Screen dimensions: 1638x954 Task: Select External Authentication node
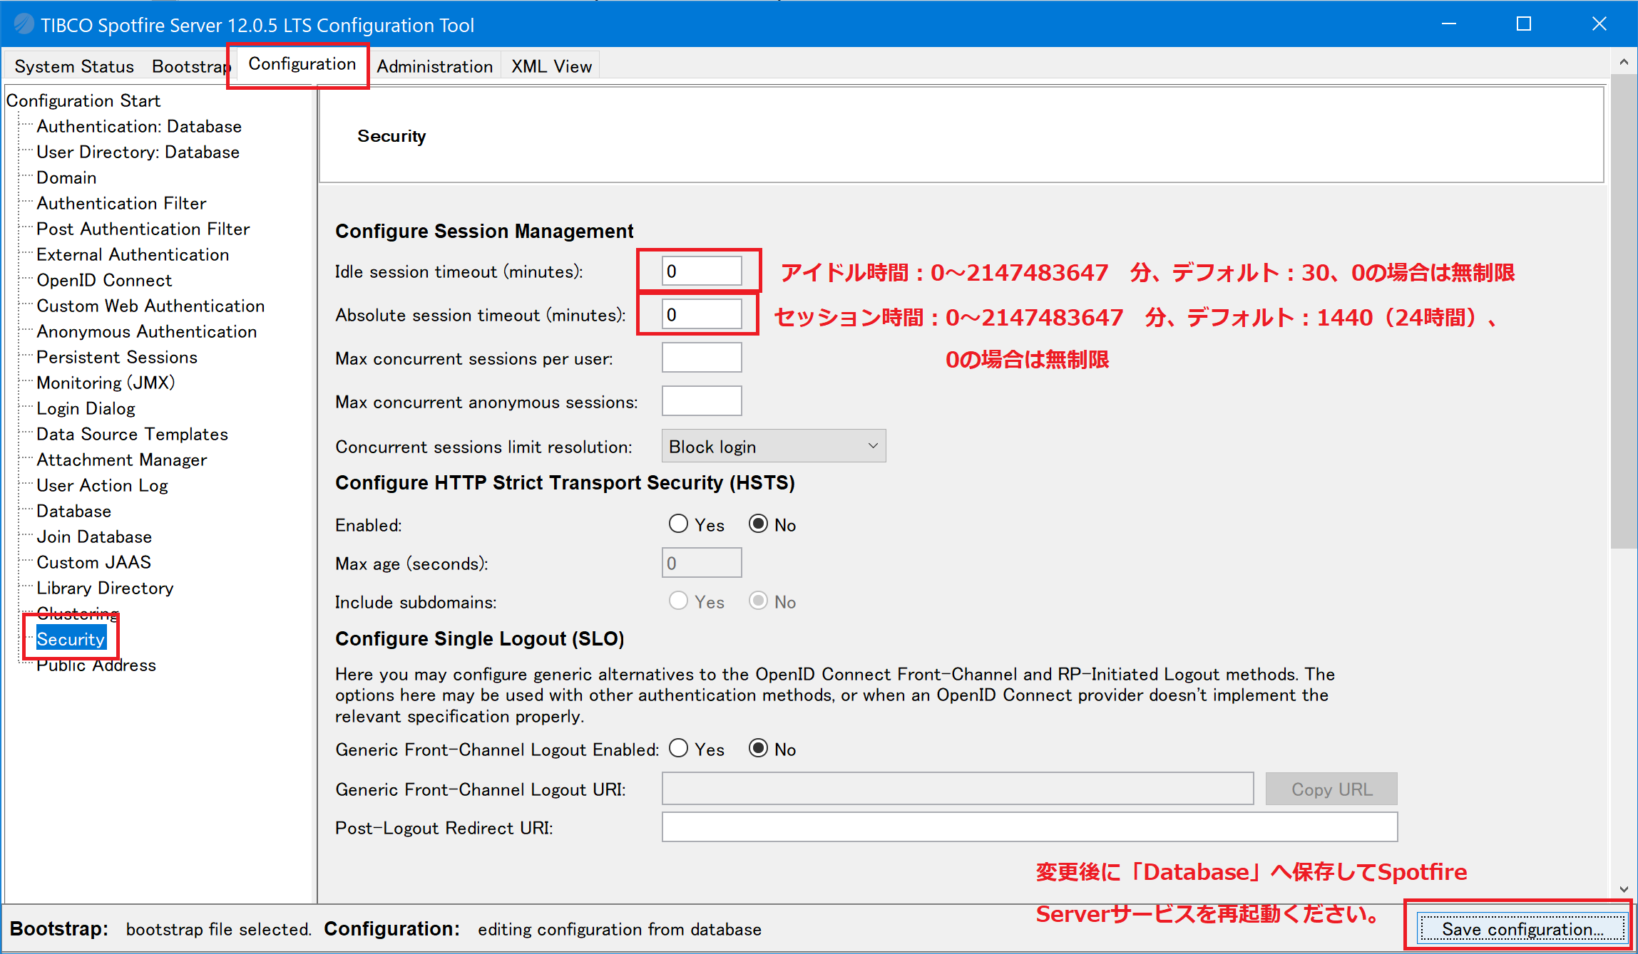[x=133, y=254]
